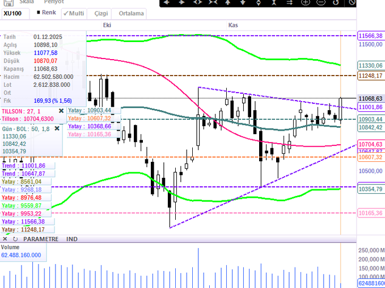The width and height of the screenshot is (385, 288).
Task: Click the pink 10704,63 axis price tag
Action: pos(371,144)
